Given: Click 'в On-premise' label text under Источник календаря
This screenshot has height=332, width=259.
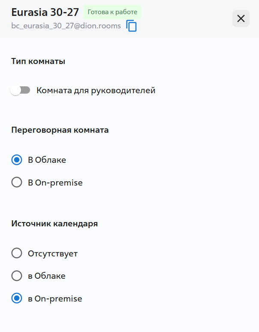Looking at the screenshot, I should (x=55, y=298).
